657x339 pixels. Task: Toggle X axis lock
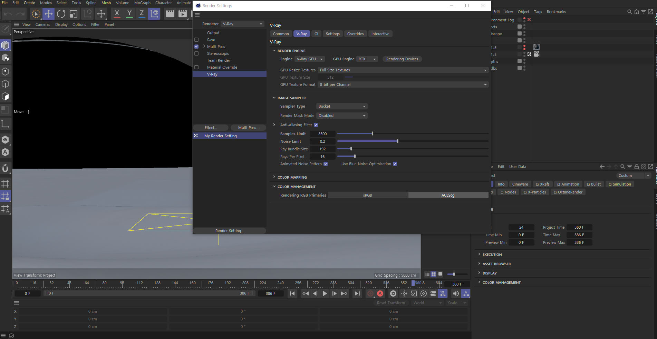tap(117, 14)
